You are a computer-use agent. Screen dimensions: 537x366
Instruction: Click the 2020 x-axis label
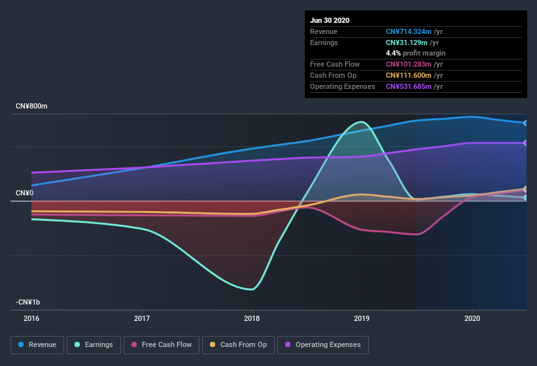pyautogui.click(x=472, y=318)
